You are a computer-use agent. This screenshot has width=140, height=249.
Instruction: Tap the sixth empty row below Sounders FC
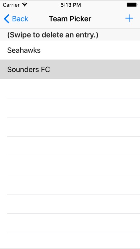[70, 185]
